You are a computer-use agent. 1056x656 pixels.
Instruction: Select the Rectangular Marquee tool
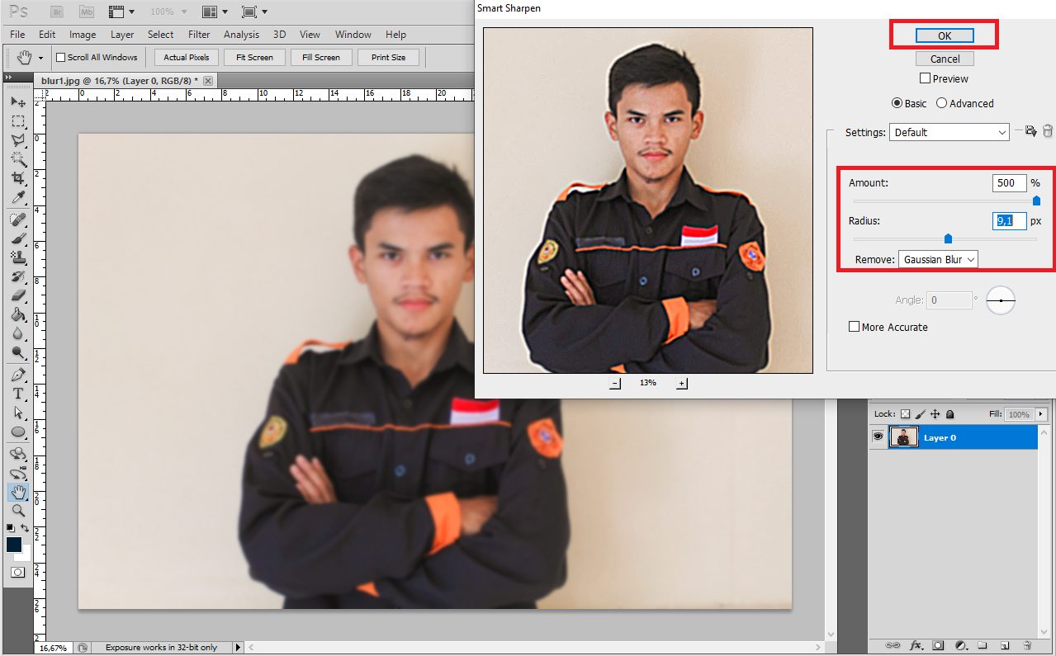click(17, 120)
